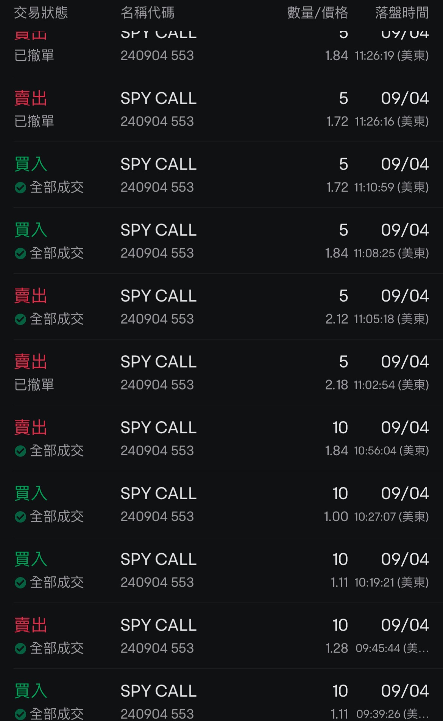Click check icon on the 1.28 sell order
443x721 pixels.
point(20,648)
